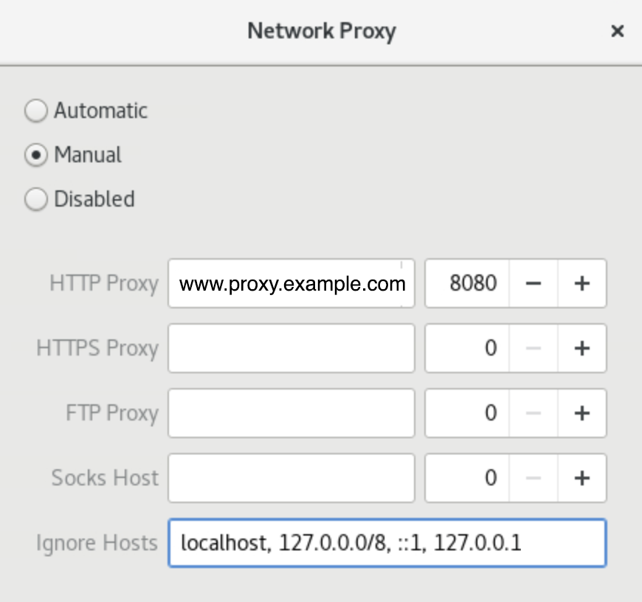642x602 pixels.
Task: Focus the HTTPS Proxy host field
Action: click(291, 348)
